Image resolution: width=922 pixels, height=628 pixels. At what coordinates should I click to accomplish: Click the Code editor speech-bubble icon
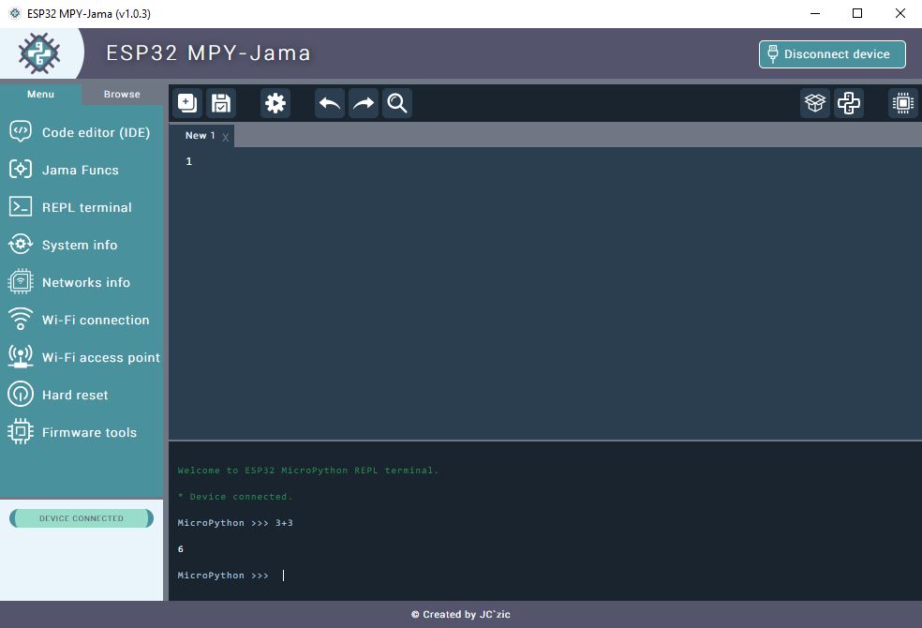tap(21, 132)
